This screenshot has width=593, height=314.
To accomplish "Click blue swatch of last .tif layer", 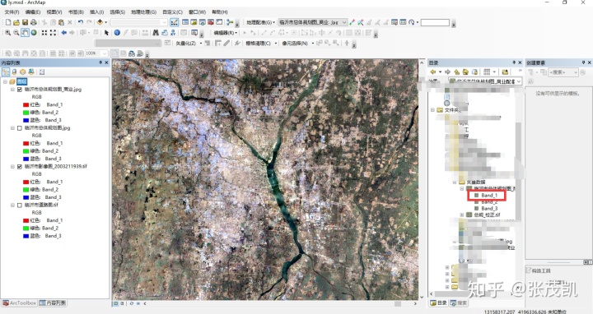I will click(26, 236).
